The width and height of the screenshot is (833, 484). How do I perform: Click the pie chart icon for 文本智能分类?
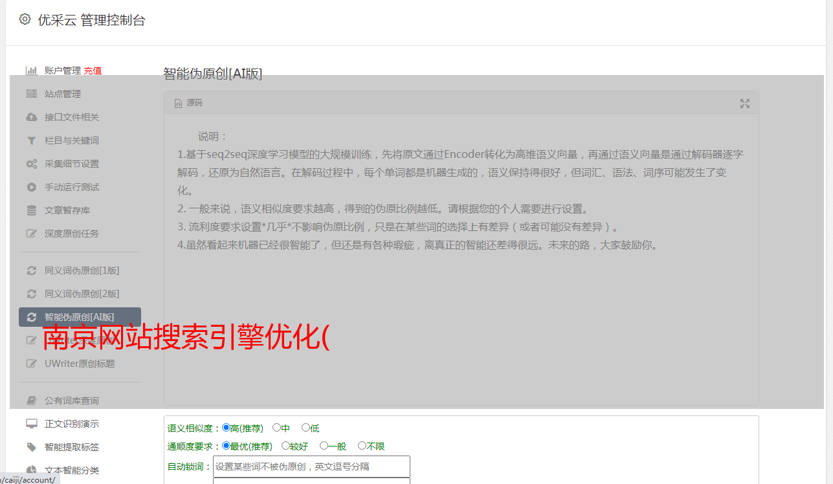point(31,470)
